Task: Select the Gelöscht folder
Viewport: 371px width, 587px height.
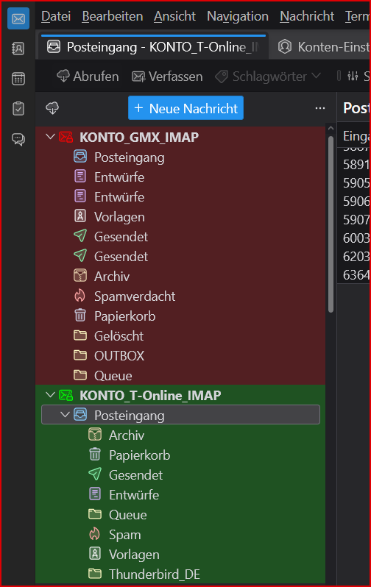Action: [x=180, y=335]
